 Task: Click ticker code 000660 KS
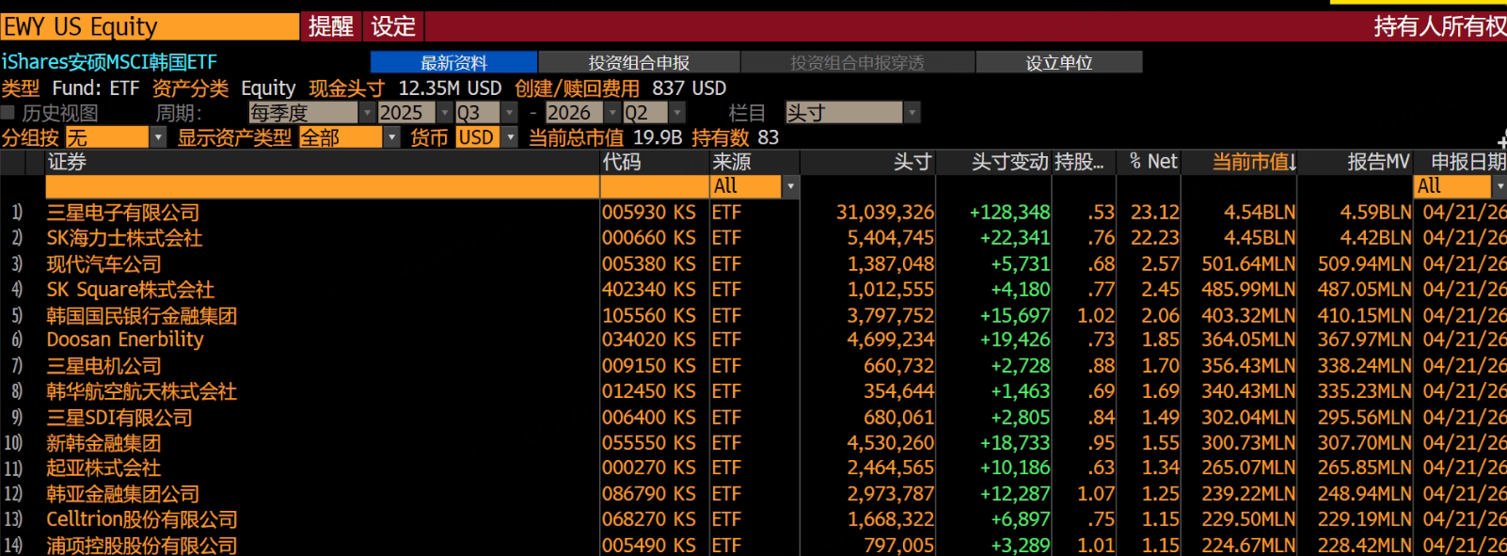pyautogui.click(x=649, y=238)
